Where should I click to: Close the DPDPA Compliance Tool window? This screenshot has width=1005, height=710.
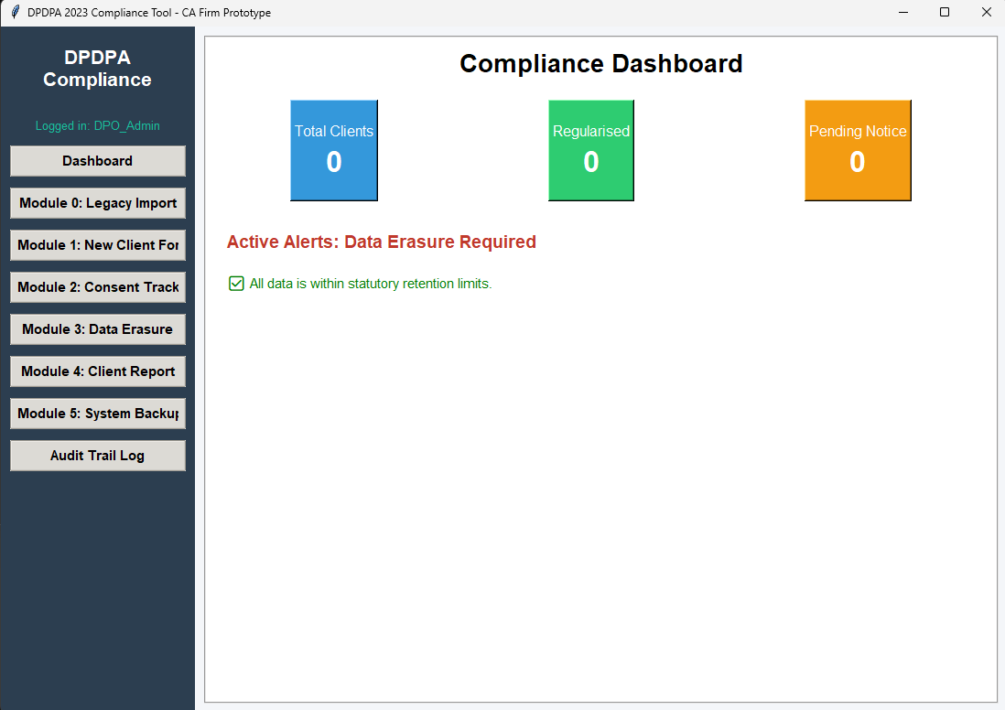click(x=986, y=13)
